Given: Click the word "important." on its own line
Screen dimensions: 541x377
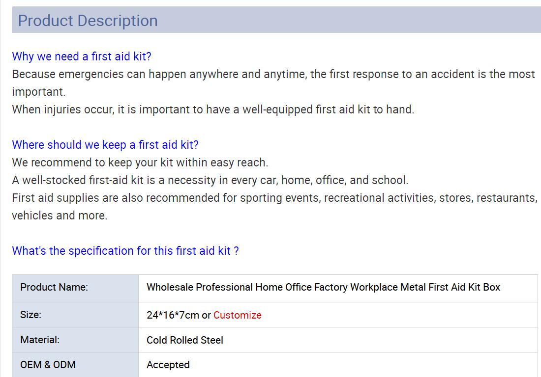Looking at the screenshot, I should (38, 92).
